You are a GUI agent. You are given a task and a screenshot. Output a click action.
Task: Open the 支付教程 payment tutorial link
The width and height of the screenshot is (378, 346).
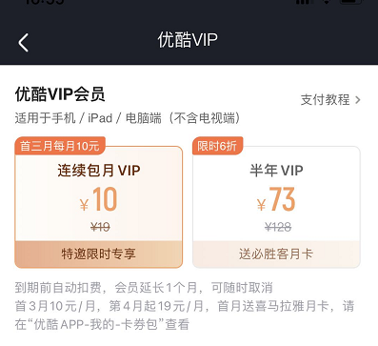(x=325, y=100)
